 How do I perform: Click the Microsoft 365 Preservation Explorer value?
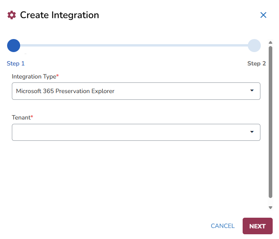click(x=65, y=91)
